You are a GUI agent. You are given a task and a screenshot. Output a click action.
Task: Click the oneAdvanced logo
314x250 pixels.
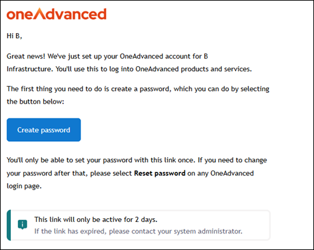point(57,14)
